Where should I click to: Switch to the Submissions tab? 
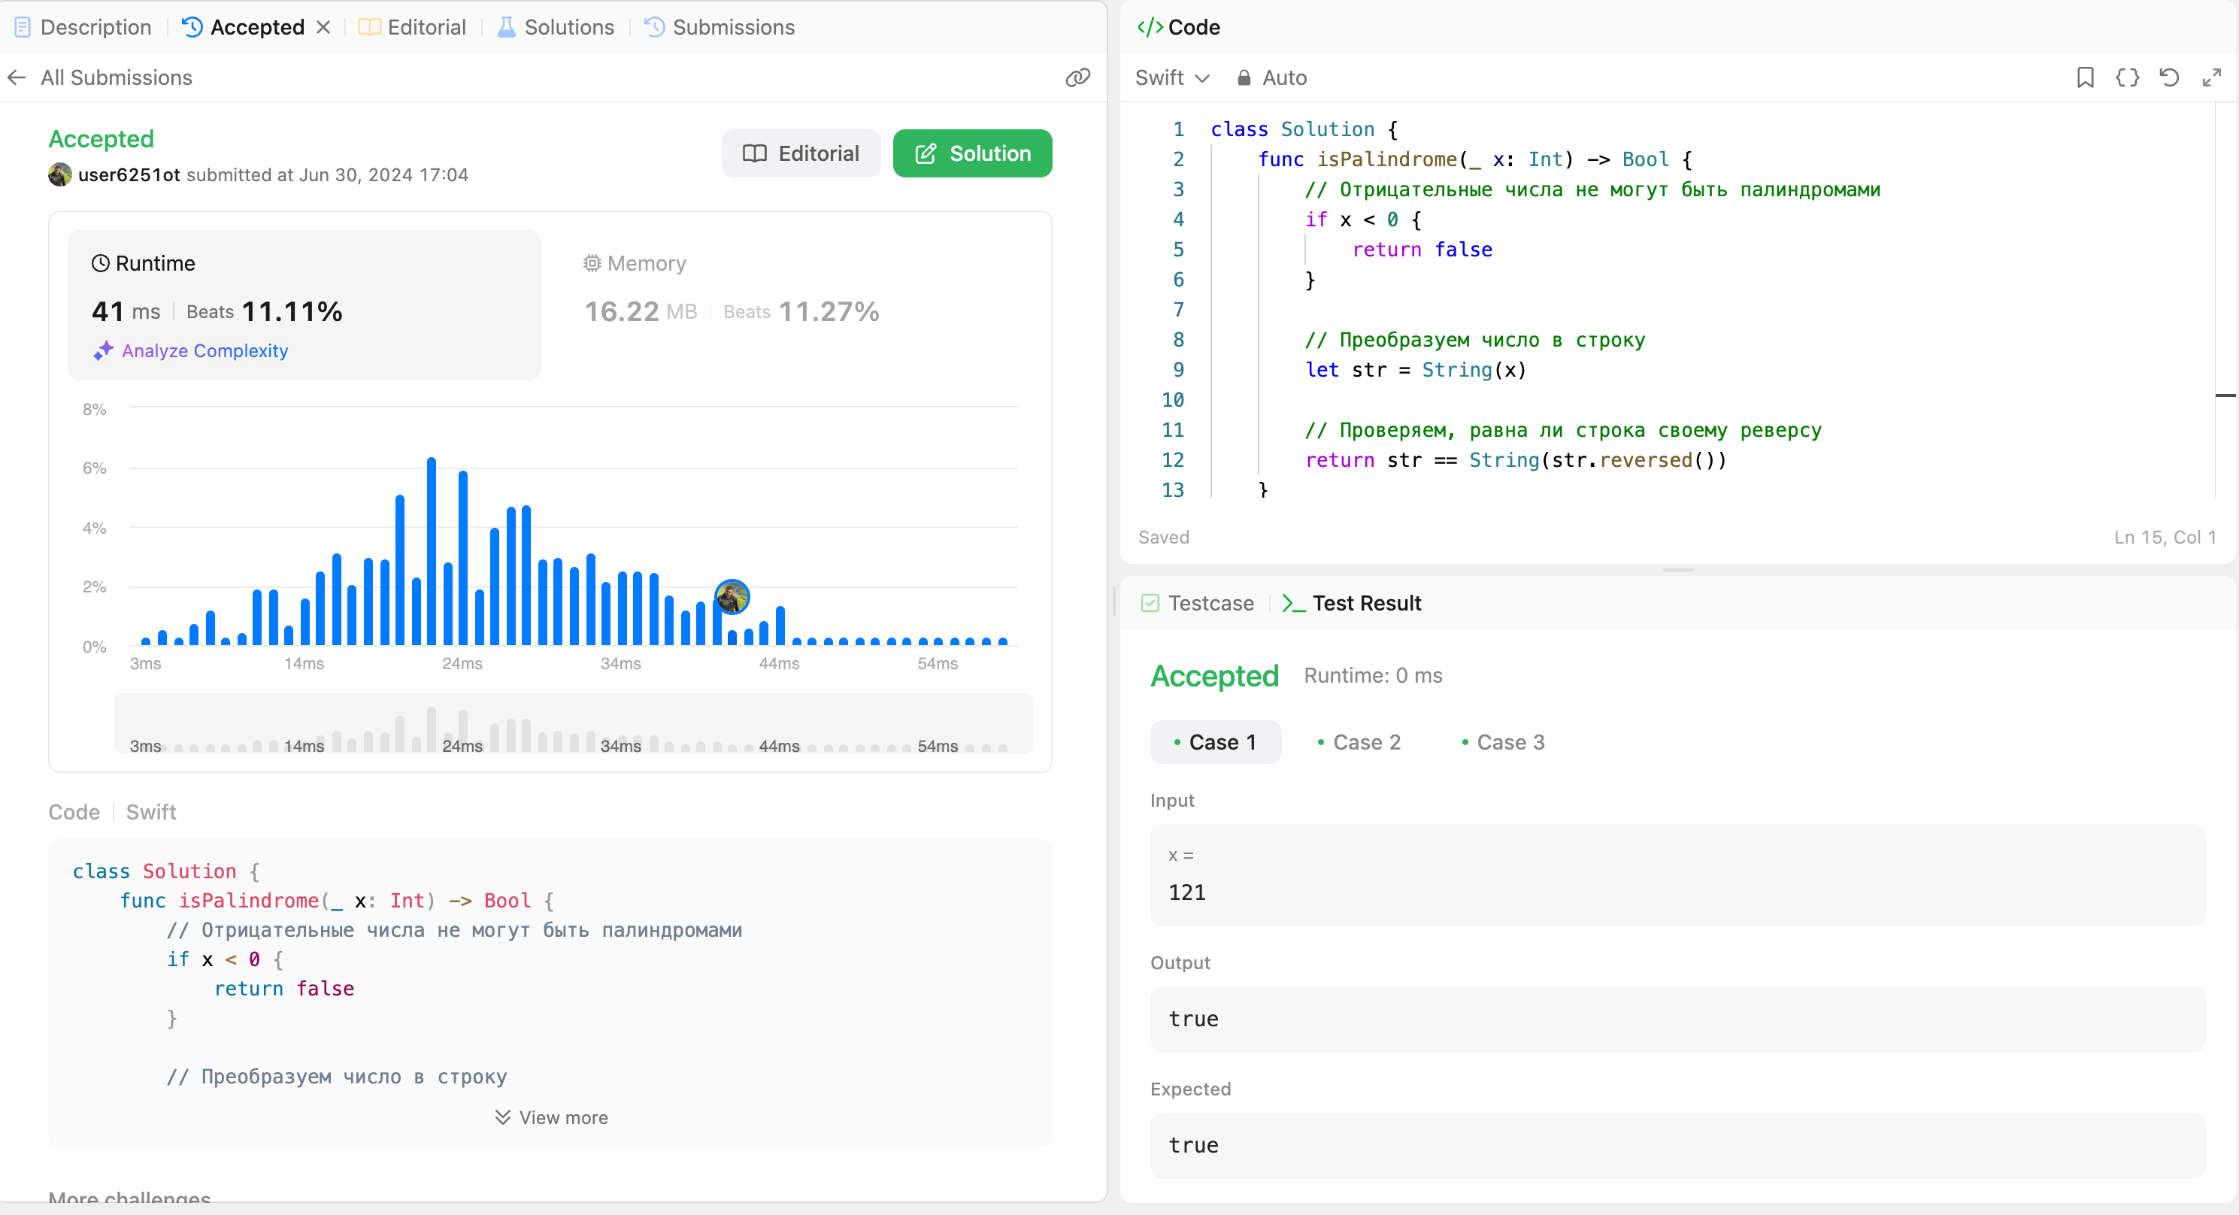point(732,27)
